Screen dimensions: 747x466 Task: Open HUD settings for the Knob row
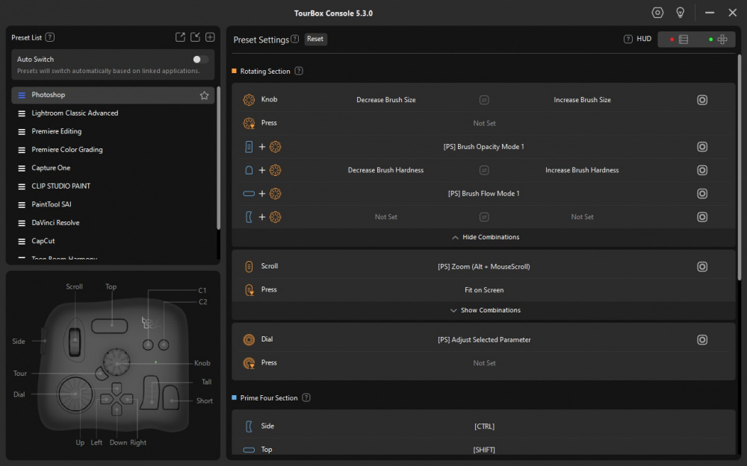[702, 100]
